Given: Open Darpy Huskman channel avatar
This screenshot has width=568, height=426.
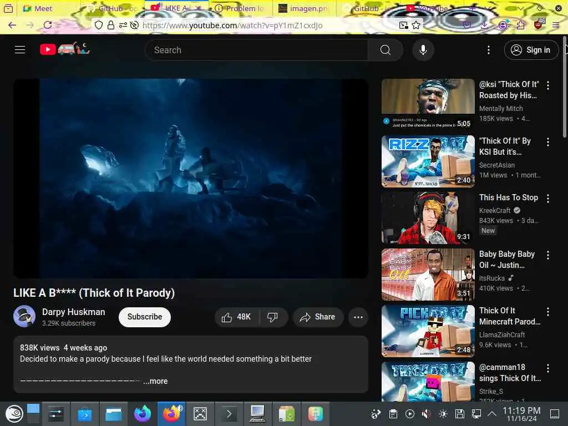Looking at the screenshot, I should pyautogui.click(x=24, y=316).
